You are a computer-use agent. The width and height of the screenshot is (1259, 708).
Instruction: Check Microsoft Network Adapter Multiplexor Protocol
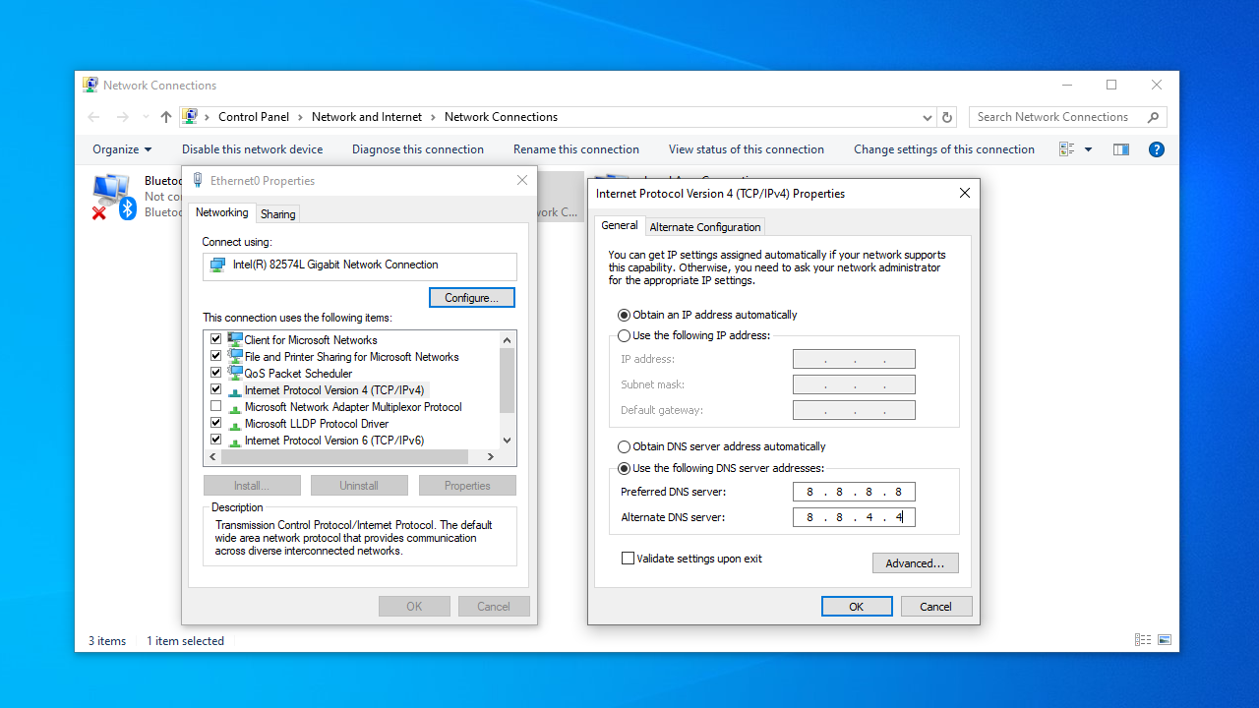click(216, 407)
